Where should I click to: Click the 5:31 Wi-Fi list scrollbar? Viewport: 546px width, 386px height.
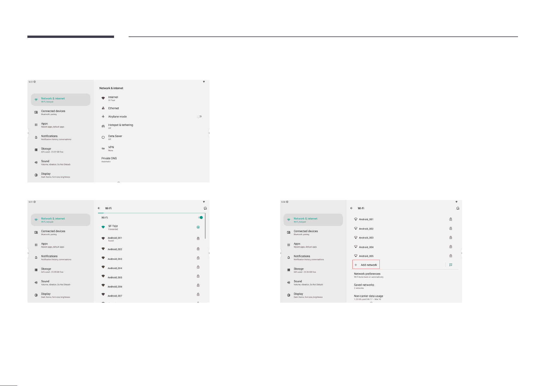[x=205, y=226]
